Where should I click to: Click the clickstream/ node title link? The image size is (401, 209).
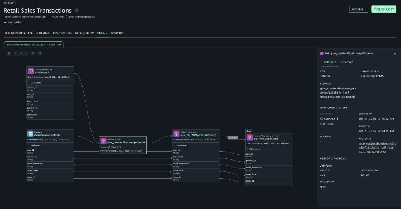tap(42, 73)
